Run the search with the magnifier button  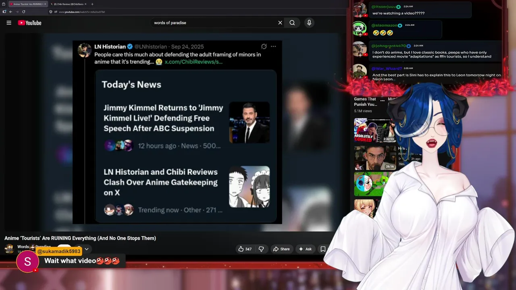point(292,23)
